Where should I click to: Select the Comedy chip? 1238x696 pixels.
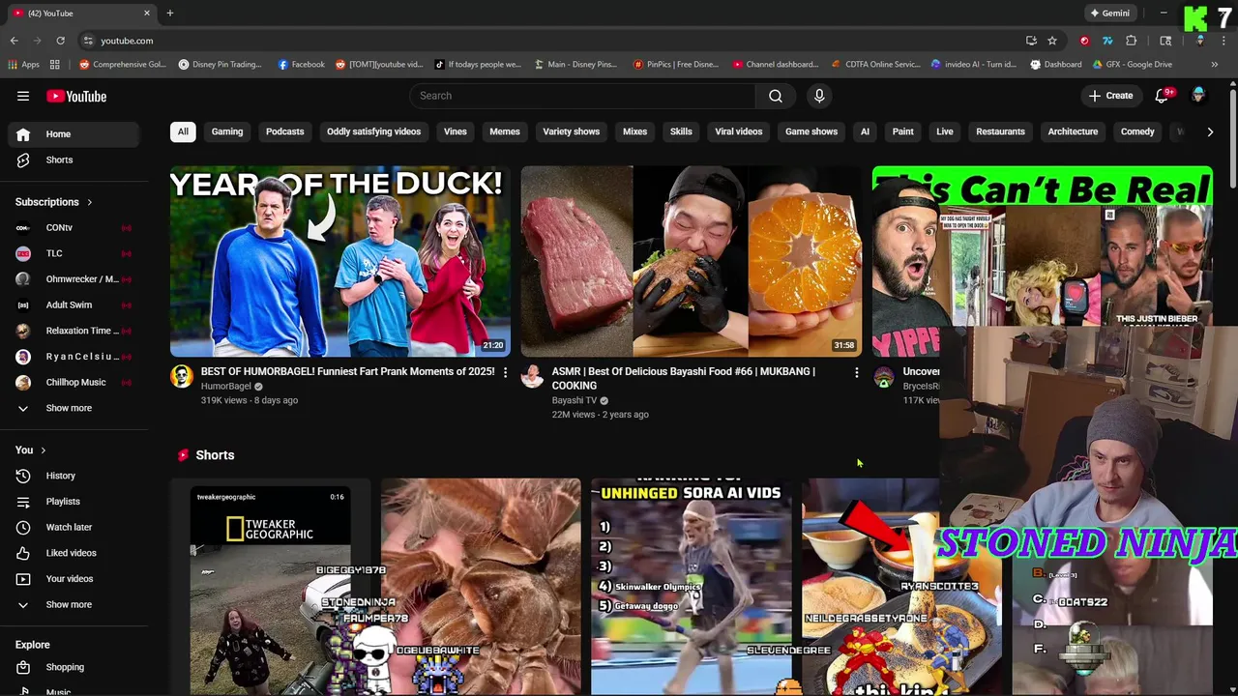pyautogui.click(x=1137, y=131)
